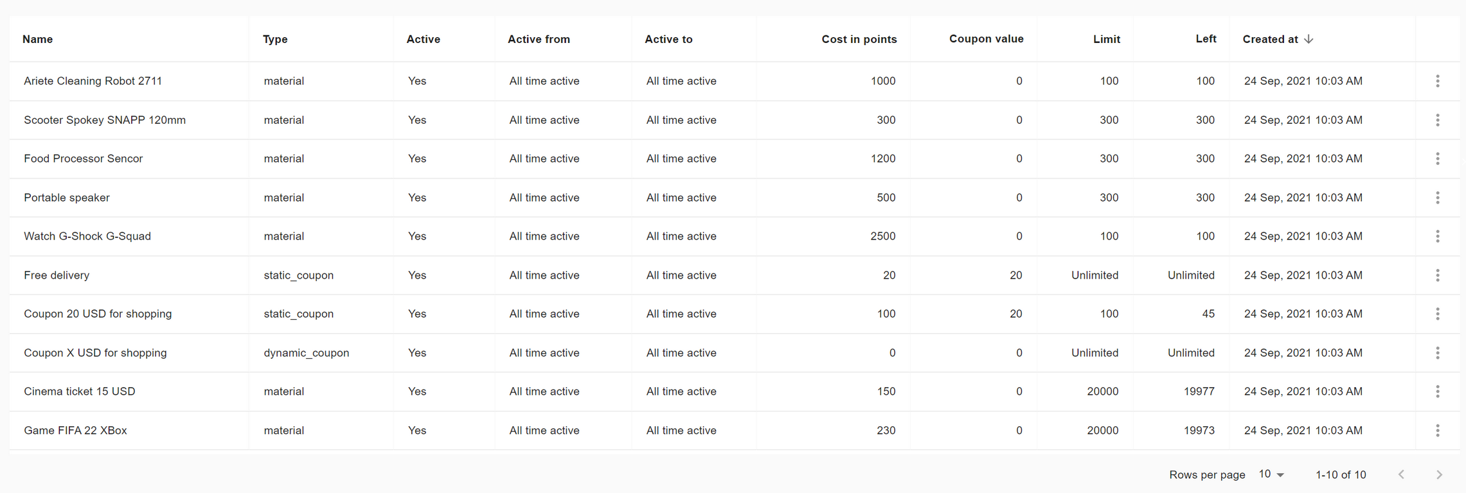Image resolution: width=1466 pixels, height=493 pixels.
Task: Click cost 500 for Portable speaker
Action: click(x=886, y=198)
